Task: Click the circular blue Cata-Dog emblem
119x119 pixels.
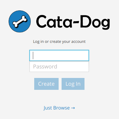Action: tap(20, 21)
